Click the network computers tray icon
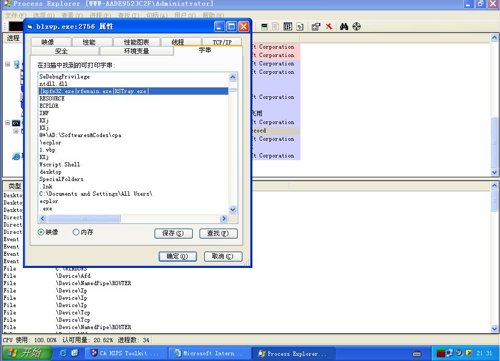 click(x=450, y=353)
